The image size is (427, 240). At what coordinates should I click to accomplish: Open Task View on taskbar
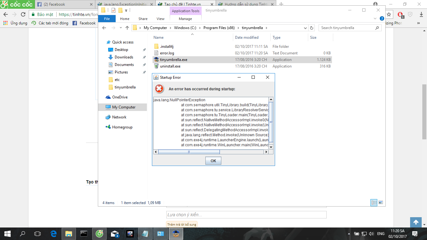click(x=38, y=233)
